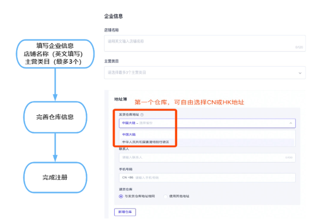This screenshot has width=323, height=223.
Task: Click the 主营类目 label
Action: click(111, 61)
